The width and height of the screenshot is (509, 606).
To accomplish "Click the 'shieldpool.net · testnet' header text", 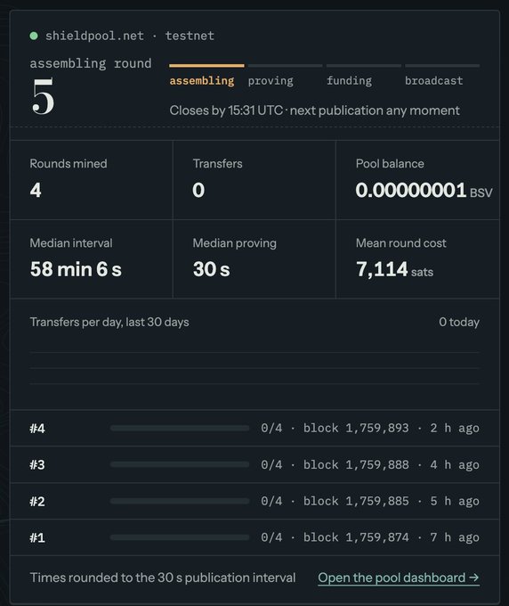I will tap(130, 36).
